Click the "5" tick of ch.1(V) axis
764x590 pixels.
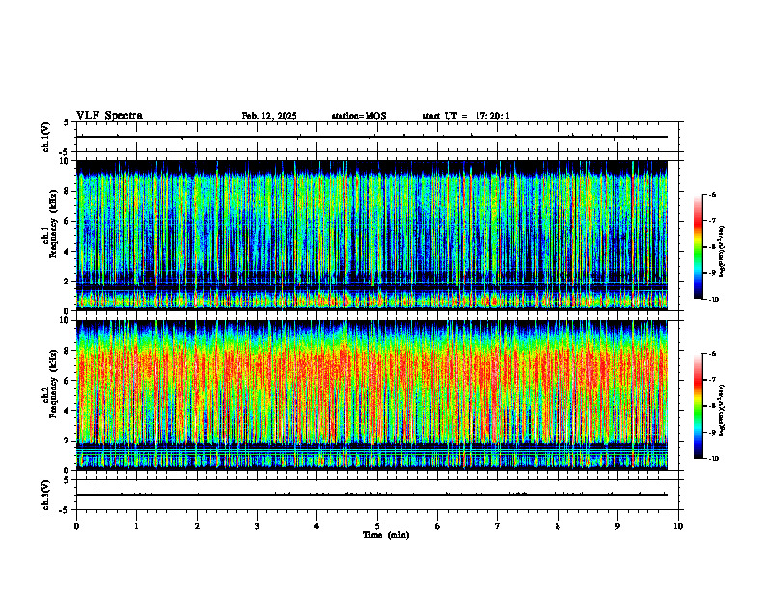66,122
